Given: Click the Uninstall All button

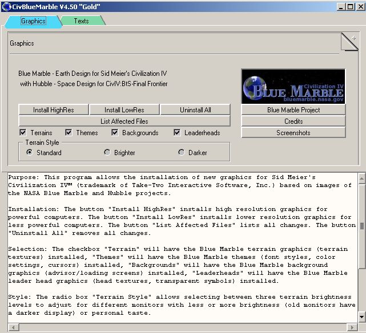Looking at the screenshot, I should [195, 109].
